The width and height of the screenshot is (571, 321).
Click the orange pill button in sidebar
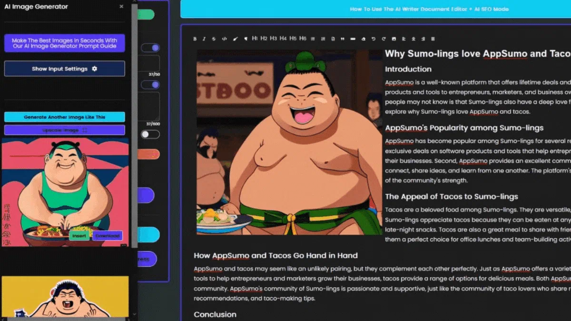coord(149,154)
